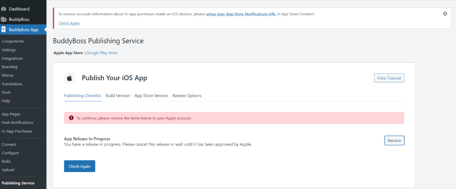Click the BuddyBoss App phone icon

coord(4,30)
